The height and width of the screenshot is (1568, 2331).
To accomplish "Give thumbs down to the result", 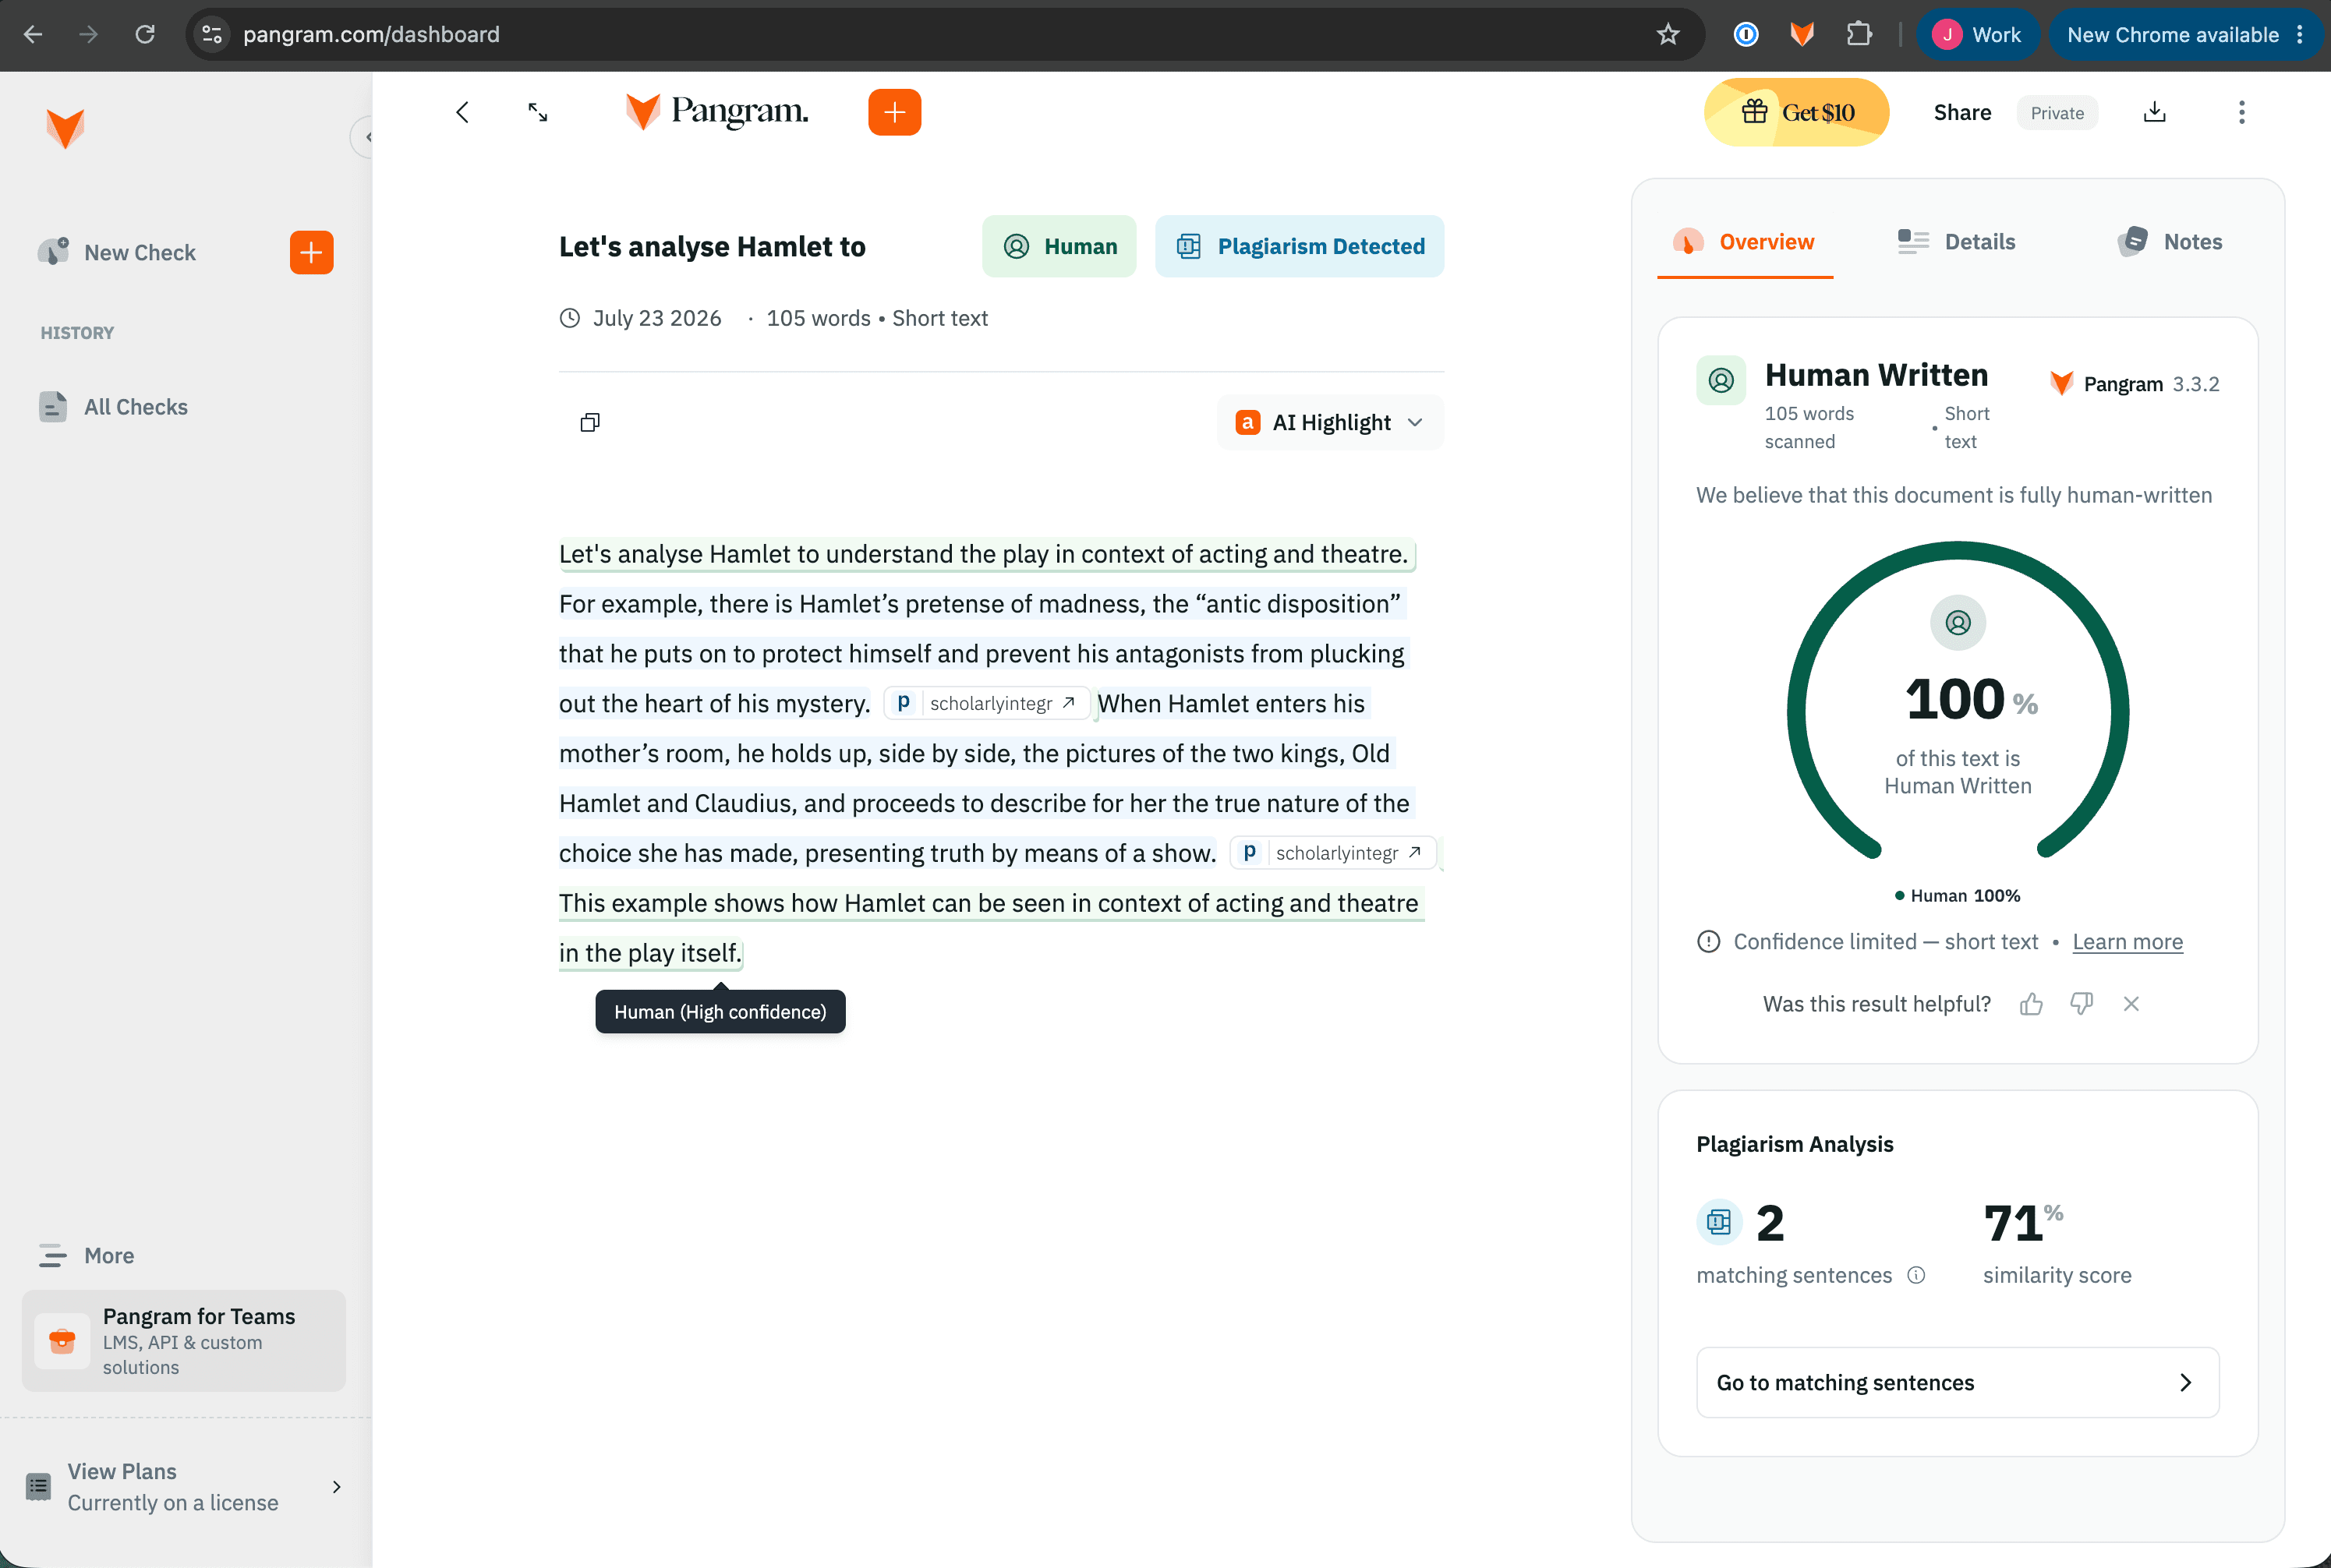I will [2081, 1004].
